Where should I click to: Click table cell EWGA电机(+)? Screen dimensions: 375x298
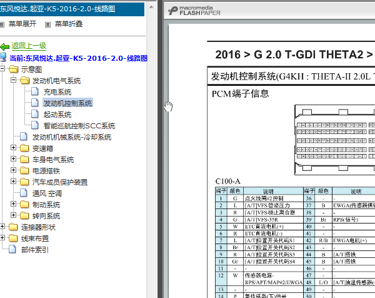[354, 240]
